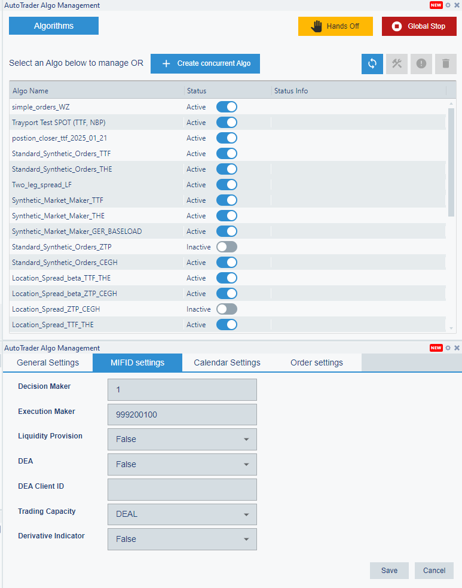Viewport: 462px width, 588px height.
Task: Click the Execution Maker input field
Action: [x=182, y=415]
